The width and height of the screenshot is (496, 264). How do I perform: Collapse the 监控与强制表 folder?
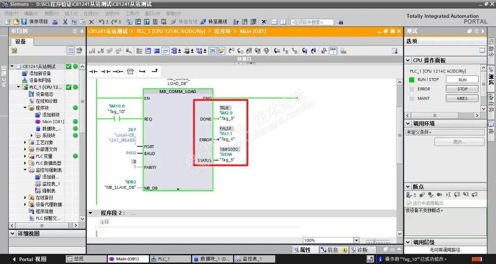point(25,170)
